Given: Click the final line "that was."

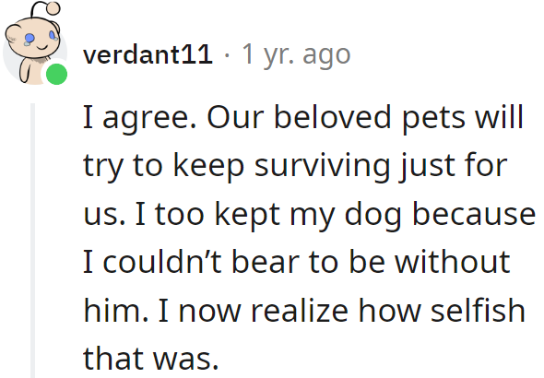Looking at the screenshot, I should [151, 358].
